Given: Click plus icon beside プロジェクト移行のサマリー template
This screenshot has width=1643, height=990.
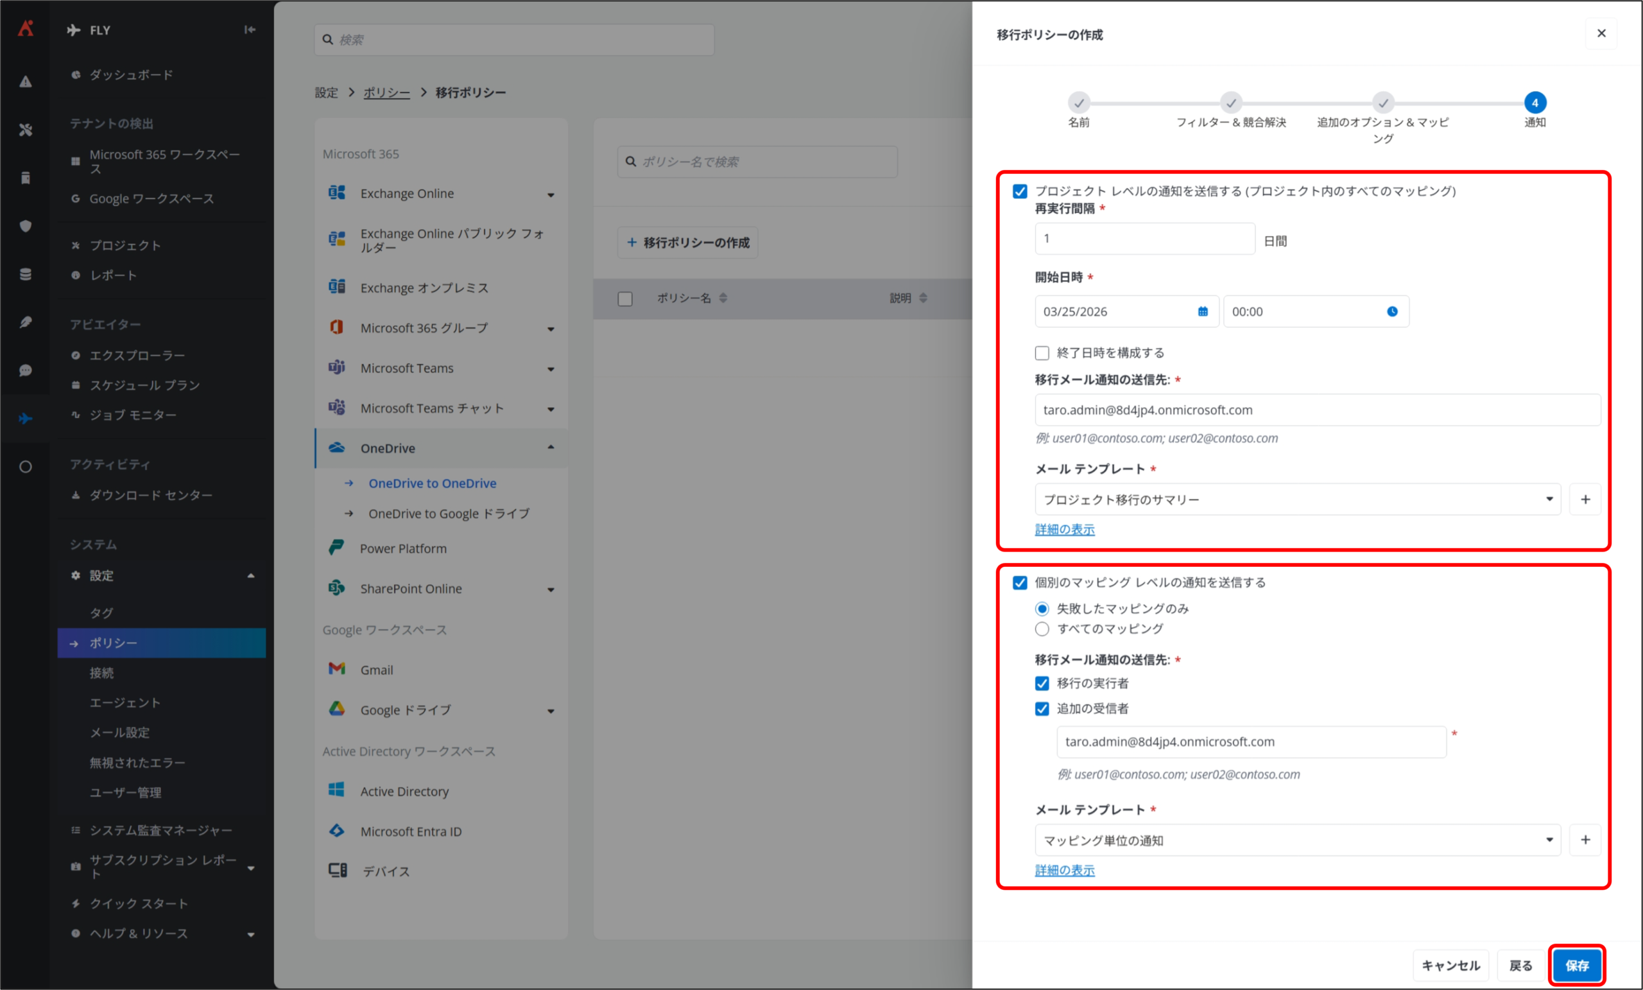Looking at the screenshot, I should coord(1585,499).
